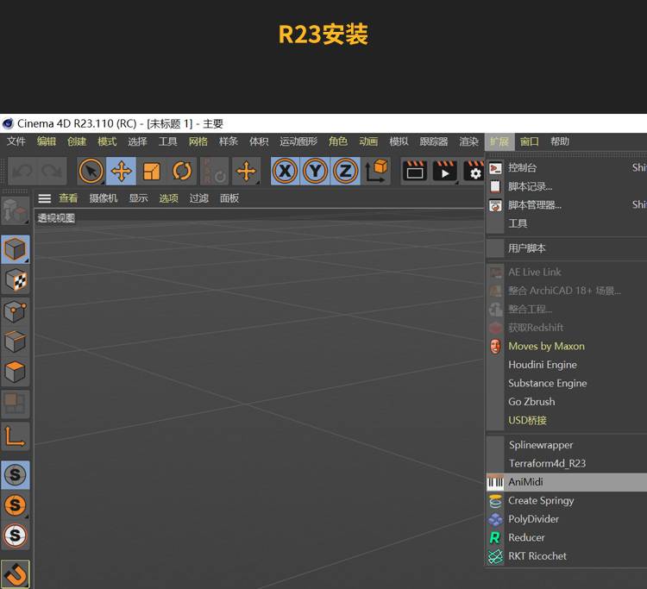This screenshot has height=589, width=647.
Task: Render the active view clapperboard icon
Action: [415, 171]
